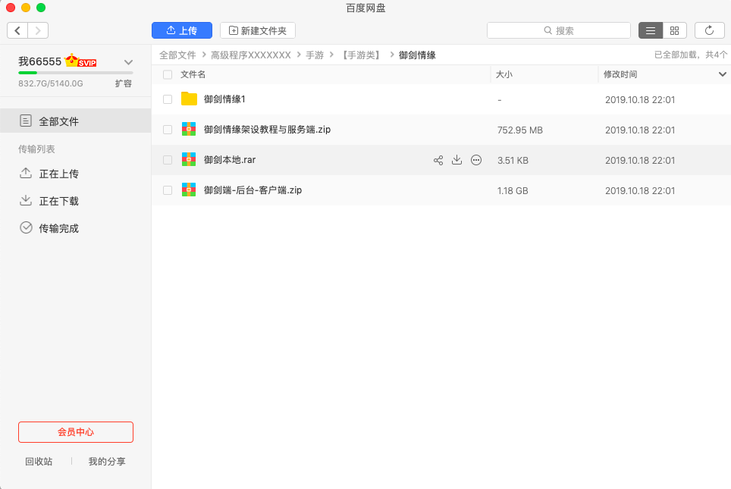Go to 手游 in breadcrumb path
This screenshot has width=731, height=489.
point(315,55)
